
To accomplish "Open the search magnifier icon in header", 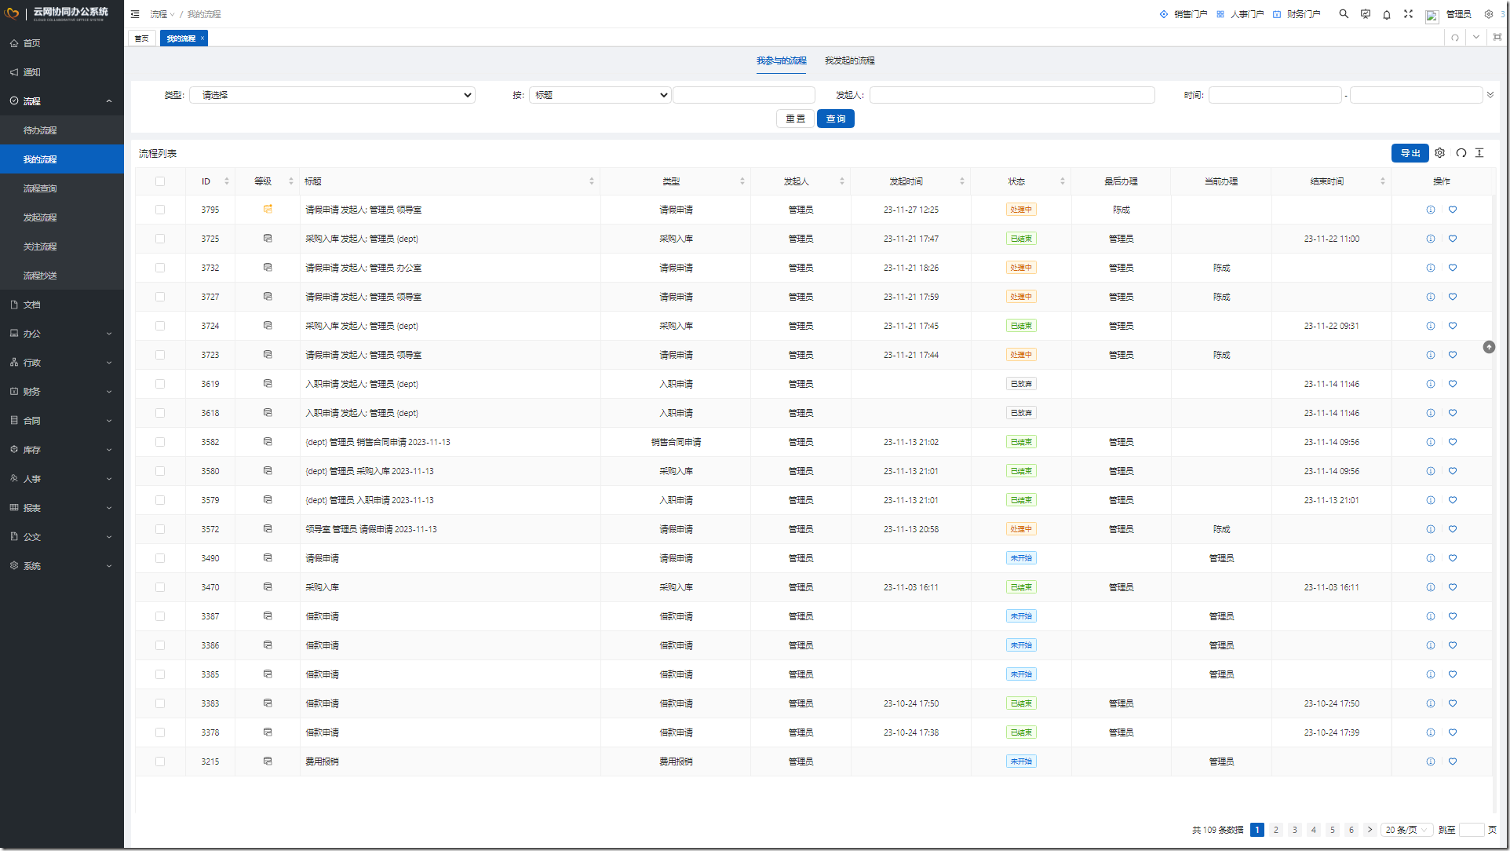I will [1344, 14].
